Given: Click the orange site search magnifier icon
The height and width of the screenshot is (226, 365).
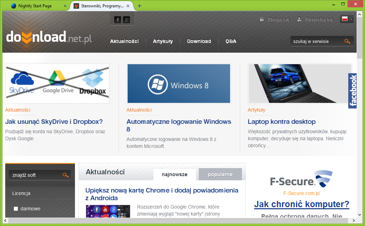Looking at the screenshot, I should coord(347,41).
